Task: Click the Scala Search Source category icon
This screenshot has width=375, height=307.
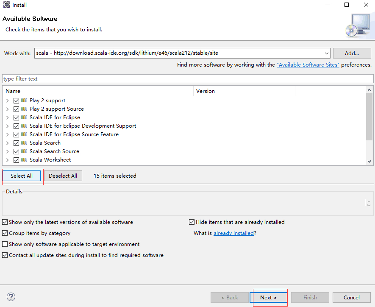Action: [24, 151]
